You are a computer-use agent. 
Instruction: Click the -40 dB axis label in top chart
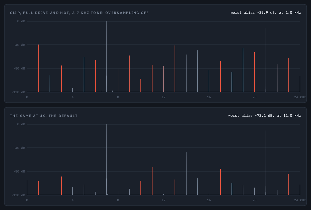click(19, 45)
